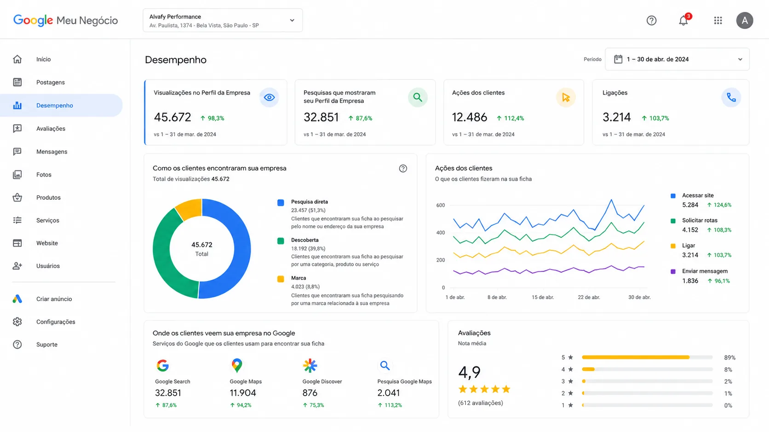Open the Período date range dropdown
Viewport: 769px width, 432px height.
(677, 59)
